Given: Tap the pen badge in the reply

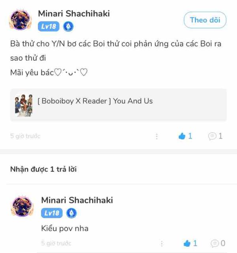Looking at the screenshot, I should point(71,213).
